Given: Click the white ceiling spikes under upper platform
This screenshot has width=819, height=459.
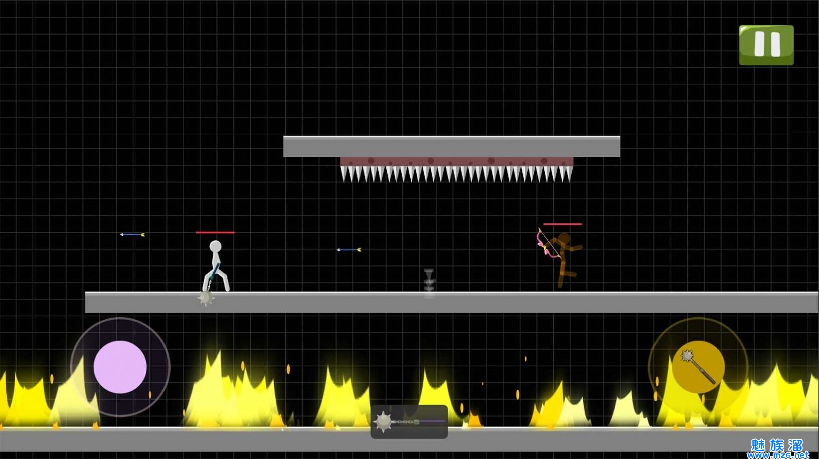Looking at the screenshot, I should pyautogui.click(x=456, y=174).
